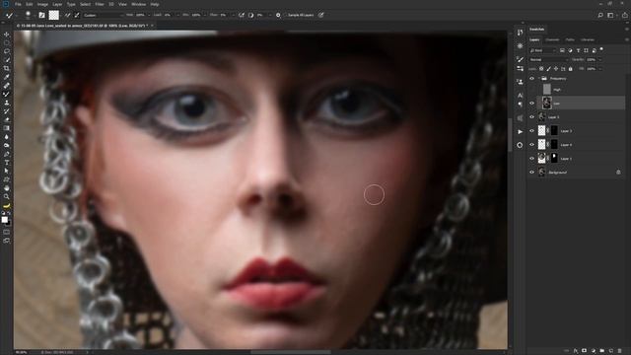Image resolution: width=631 pixels, height=355 pixels.
Task: Switch to the Paths tab
Action: click(570, 39)
